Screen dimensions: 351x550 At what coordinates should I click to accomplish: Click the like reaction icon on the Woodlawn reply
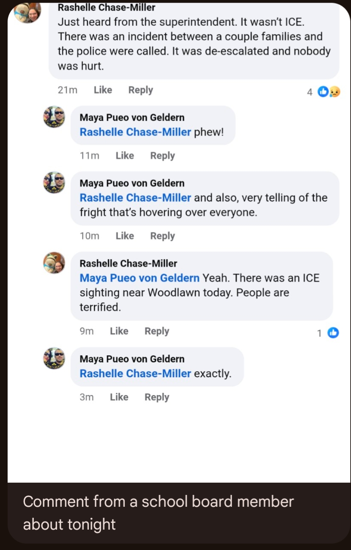(333, 333)
